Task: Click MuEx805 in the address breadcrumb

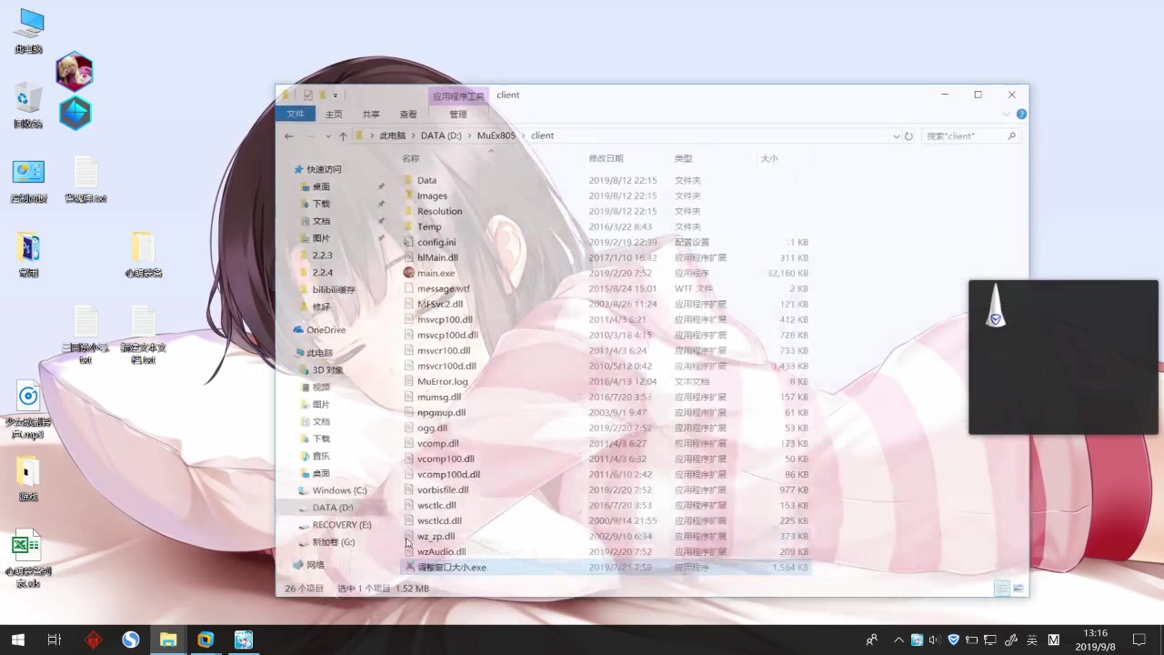Action: (x=496, y=136)
